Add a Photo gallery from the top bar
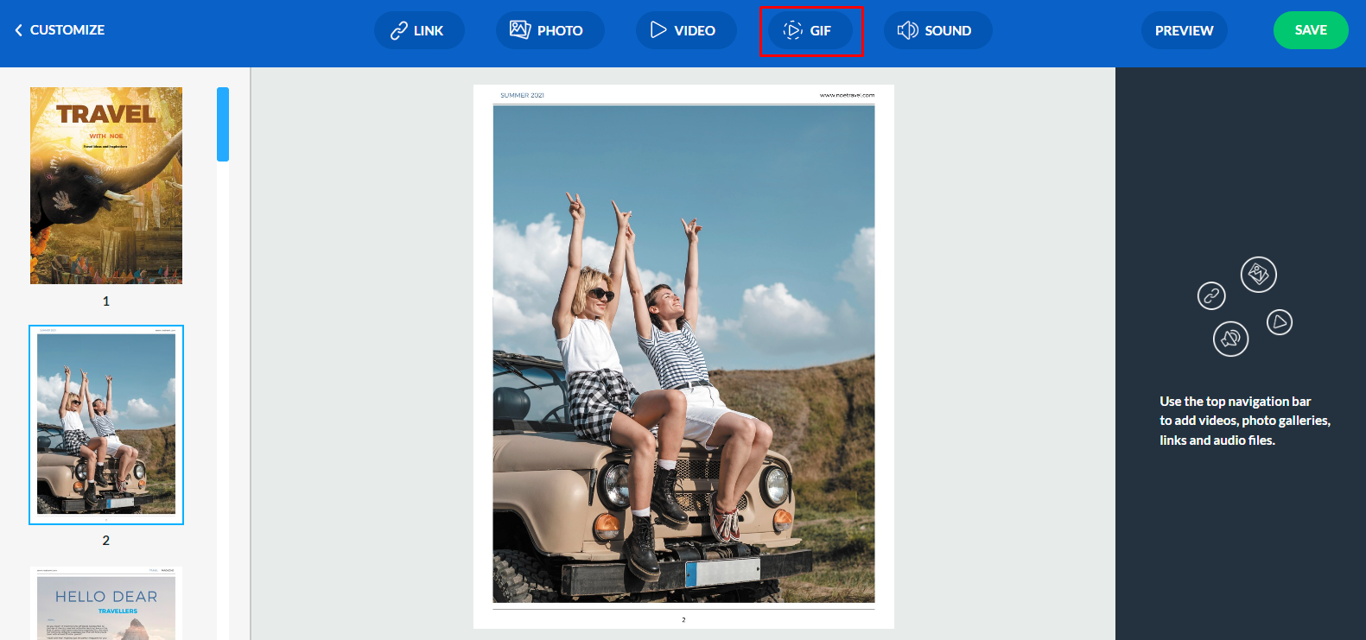The image size is (1366, 640). (x=550, y=30)
